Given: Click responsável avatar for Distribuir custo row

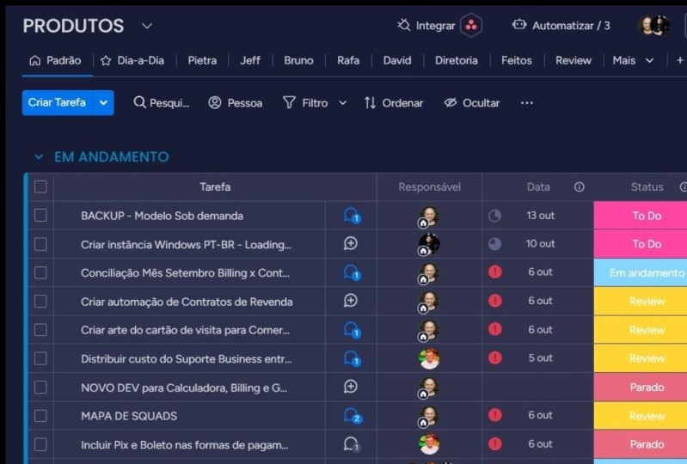Looking at the screenshot, I should (x=429, y=358).
